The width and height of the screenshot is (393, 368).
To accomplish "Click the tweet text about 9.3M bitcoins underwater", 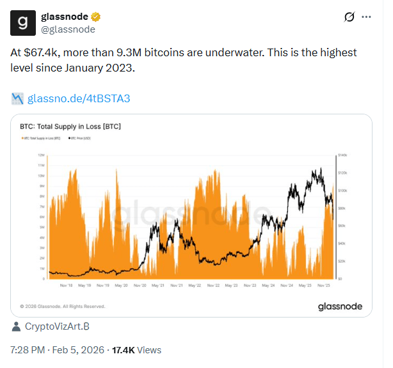I will (184, 60).
